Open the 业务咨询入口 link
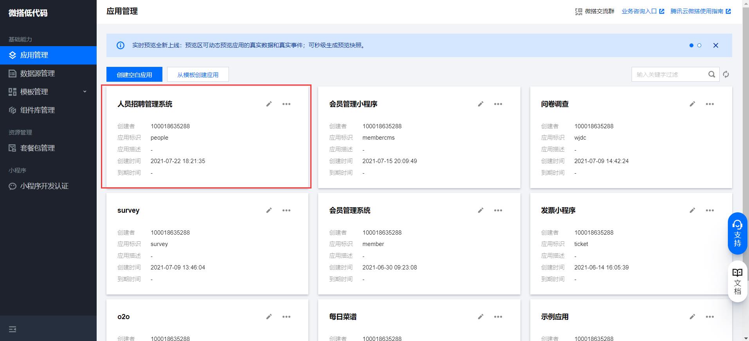Image resolution: width=749 pixels, height=341 pixels. [643, 11]
